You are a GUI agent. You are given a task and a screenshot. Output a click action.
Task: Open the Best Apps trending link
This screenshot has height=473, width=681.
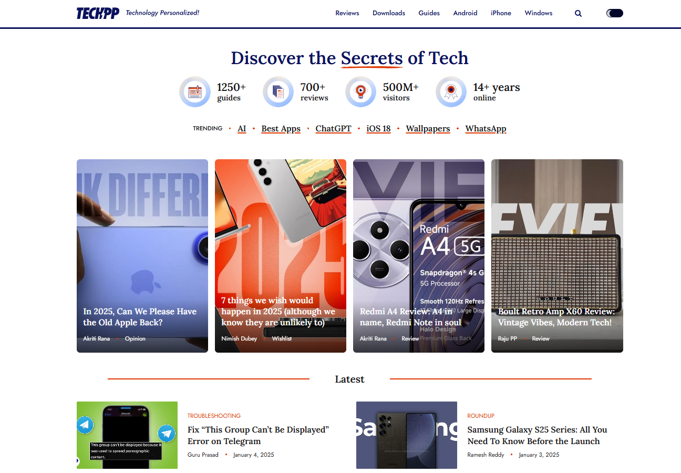pyautogui.click(x=281, y=129)
